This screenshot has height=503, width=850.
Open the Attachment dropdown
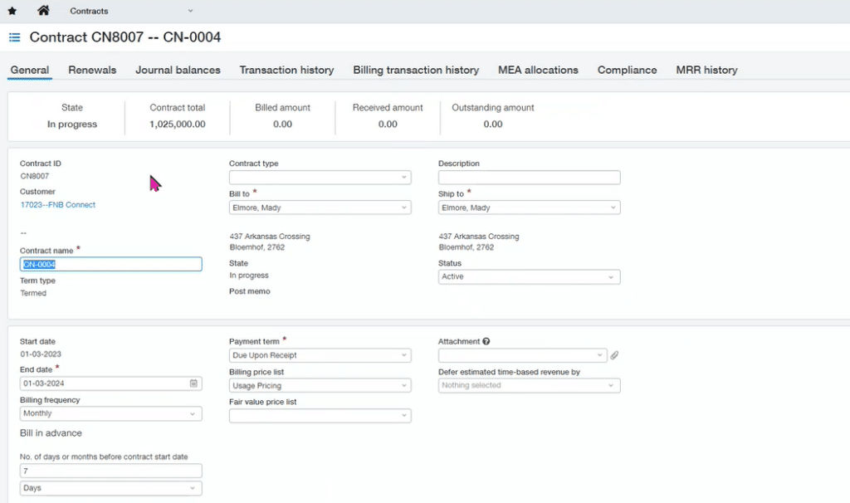523,355
